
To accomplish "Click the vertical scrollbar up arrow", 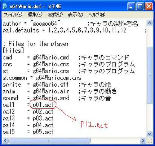I will coord(149,23).
